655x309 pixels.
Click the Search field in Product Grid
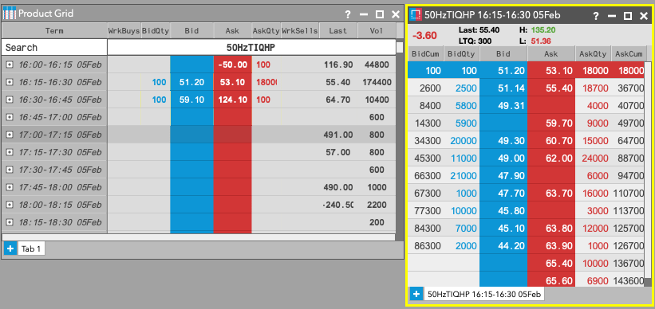(x=54, y=48)
